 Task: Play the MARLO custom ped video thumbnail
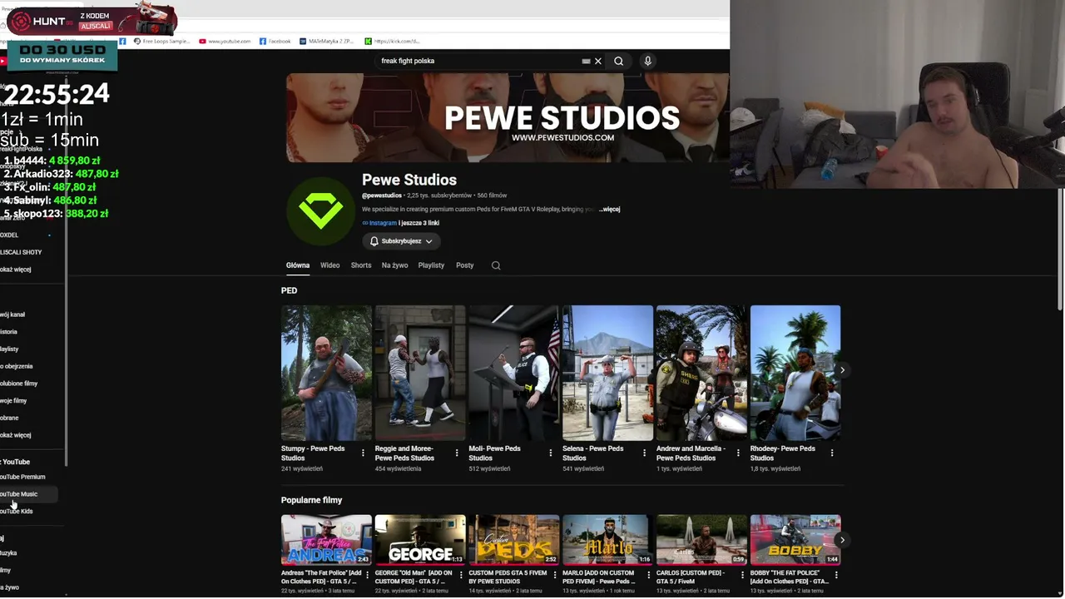coord(607,540)
